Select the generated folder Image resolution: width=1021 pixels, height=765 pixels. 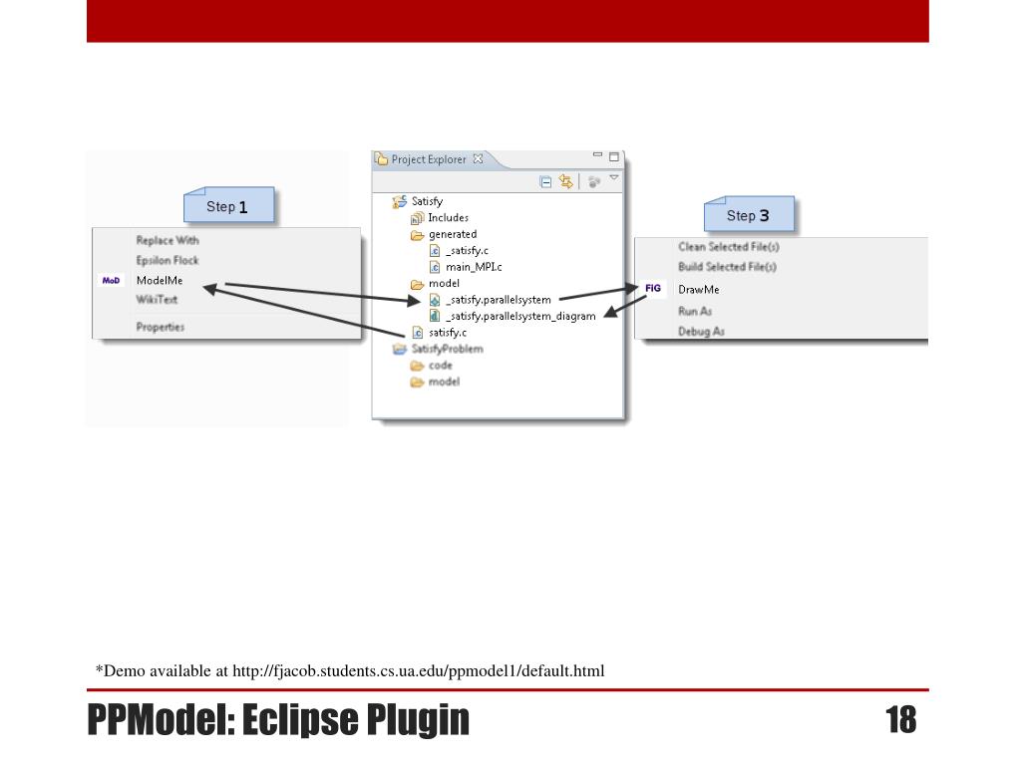point(453,234)
